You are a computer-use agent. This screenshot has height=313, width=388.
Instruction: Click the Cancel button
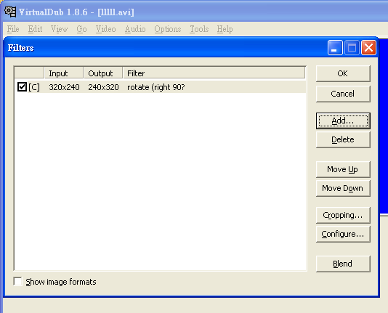[343, 94]
